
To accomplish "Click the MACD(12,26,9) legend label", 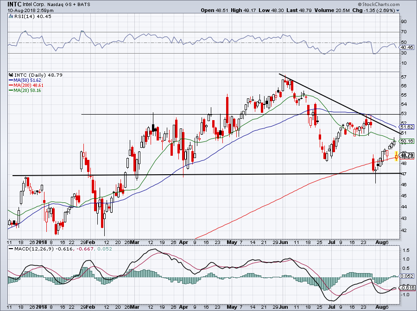I will (33, 249).
